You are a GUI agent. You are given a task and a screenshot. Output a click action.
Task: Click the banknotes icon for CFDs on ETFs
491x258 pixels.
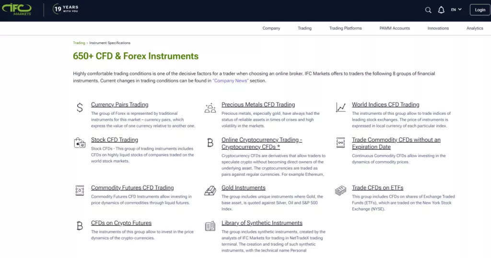click(x=340, y=191)
